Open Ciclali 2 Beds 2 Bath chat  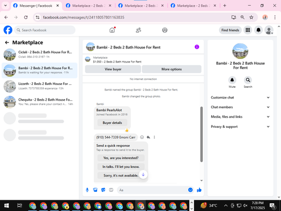coord(39,55)
